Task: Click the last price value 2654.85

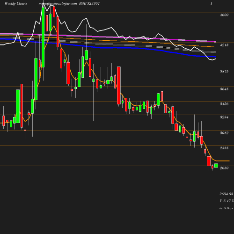Action: coord(227,194)
